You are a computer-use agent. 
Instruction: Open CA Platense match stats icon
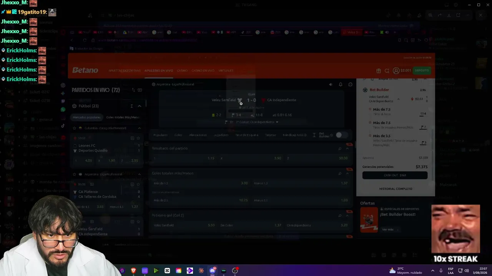[132, 184]
